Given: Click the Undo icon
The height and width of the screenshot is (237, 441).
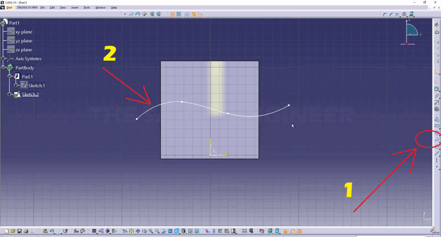Looking at the screenshot, I should coord(52,231).
